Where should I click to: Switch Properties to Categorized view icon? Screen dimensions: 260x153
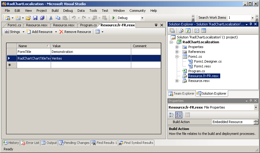pos(172,115)
